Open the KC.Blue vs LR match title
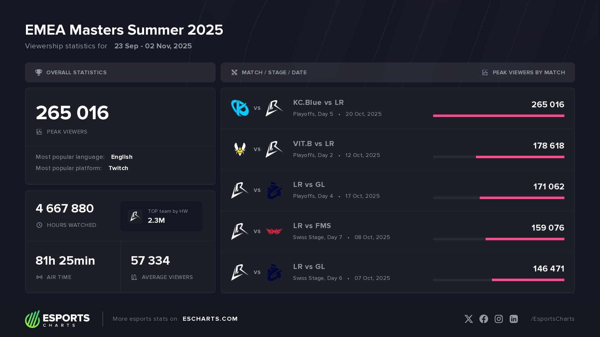600x337 pixels. 318,103
